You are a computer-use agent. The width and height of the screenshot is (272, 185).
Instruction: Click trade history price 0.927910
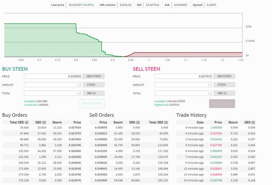coord(216,133)
